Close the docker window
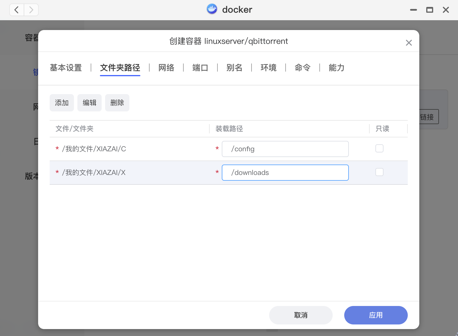Image resolution: width=458 pixels, height=336 pixels. click(446, 10)
